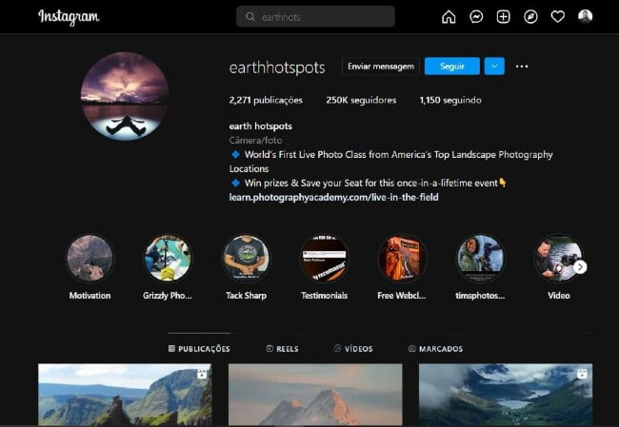Open the Explore compass icon
Viewport: 619px width, 427px height.
point(530,16)
